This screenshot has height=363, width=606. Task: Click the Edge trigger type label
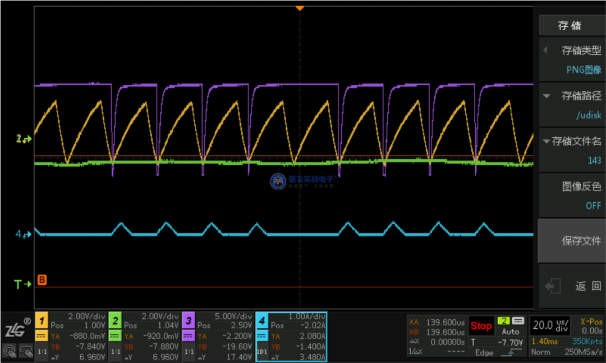[x=484, y=352]
